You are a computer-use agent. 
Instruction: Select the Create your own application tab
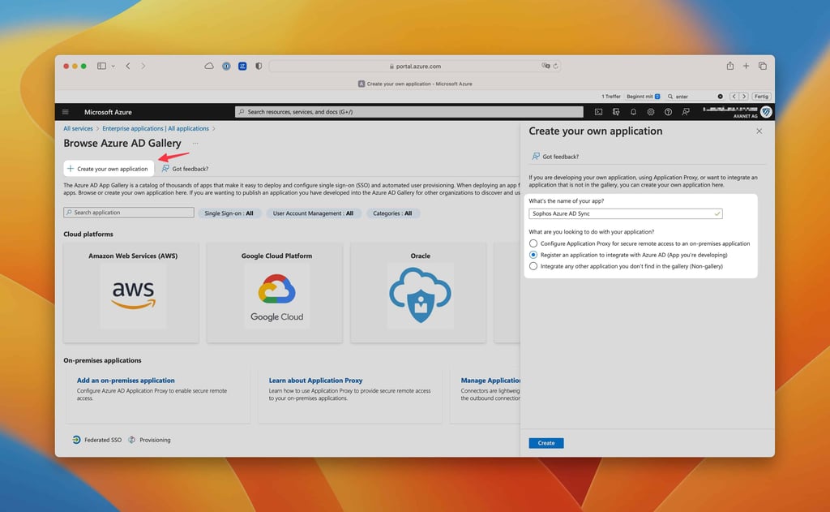click(x=415, y=84)
